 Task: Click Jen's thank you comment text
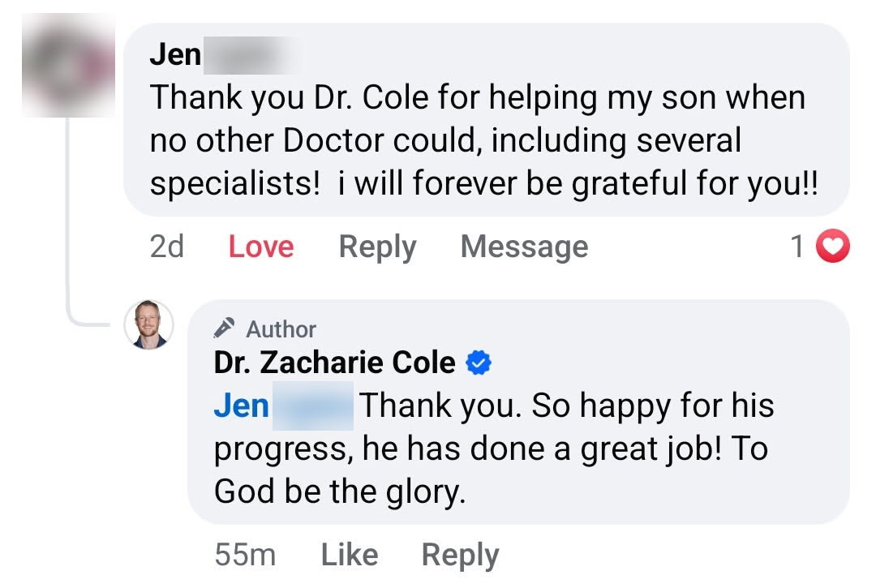coord(479,141)
